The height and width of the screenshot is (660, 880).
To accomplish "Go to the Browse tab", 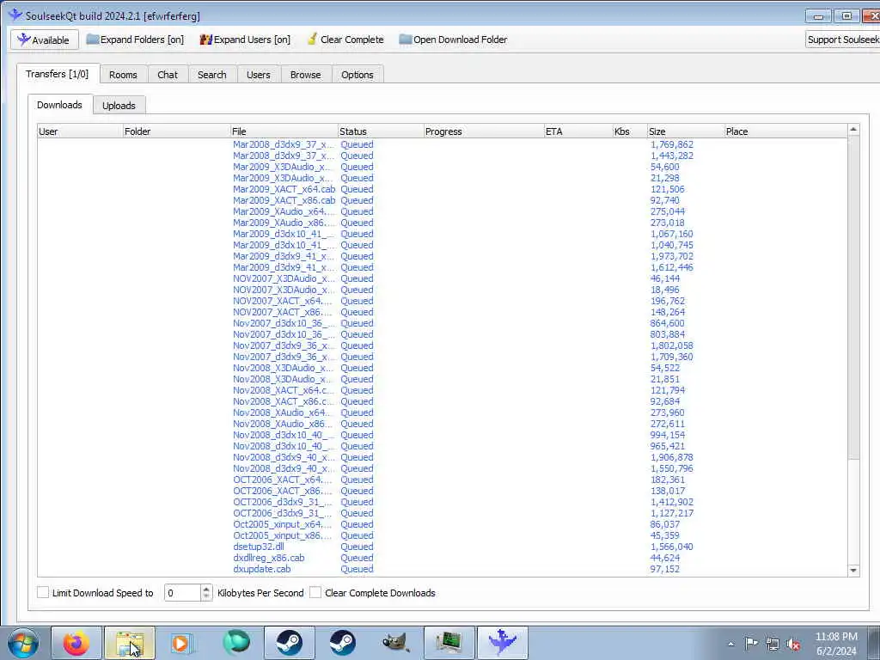I will (305, 75).
